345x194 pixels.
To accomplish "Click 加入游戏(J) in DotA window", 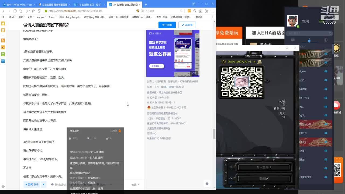I will pos(264,167).
